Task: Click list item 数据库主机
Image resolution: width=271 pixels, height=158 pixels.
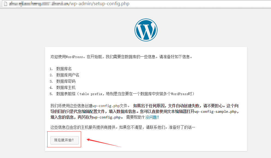Action: click(66, 88)
